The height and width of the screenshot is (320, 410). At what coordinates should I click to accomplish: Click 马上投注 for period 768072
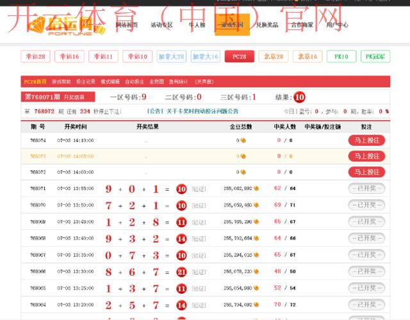[x=366, y=172]
